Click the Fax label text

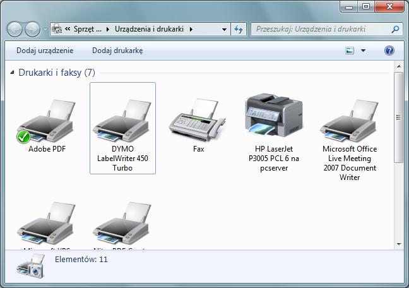[x=198, y=149]
